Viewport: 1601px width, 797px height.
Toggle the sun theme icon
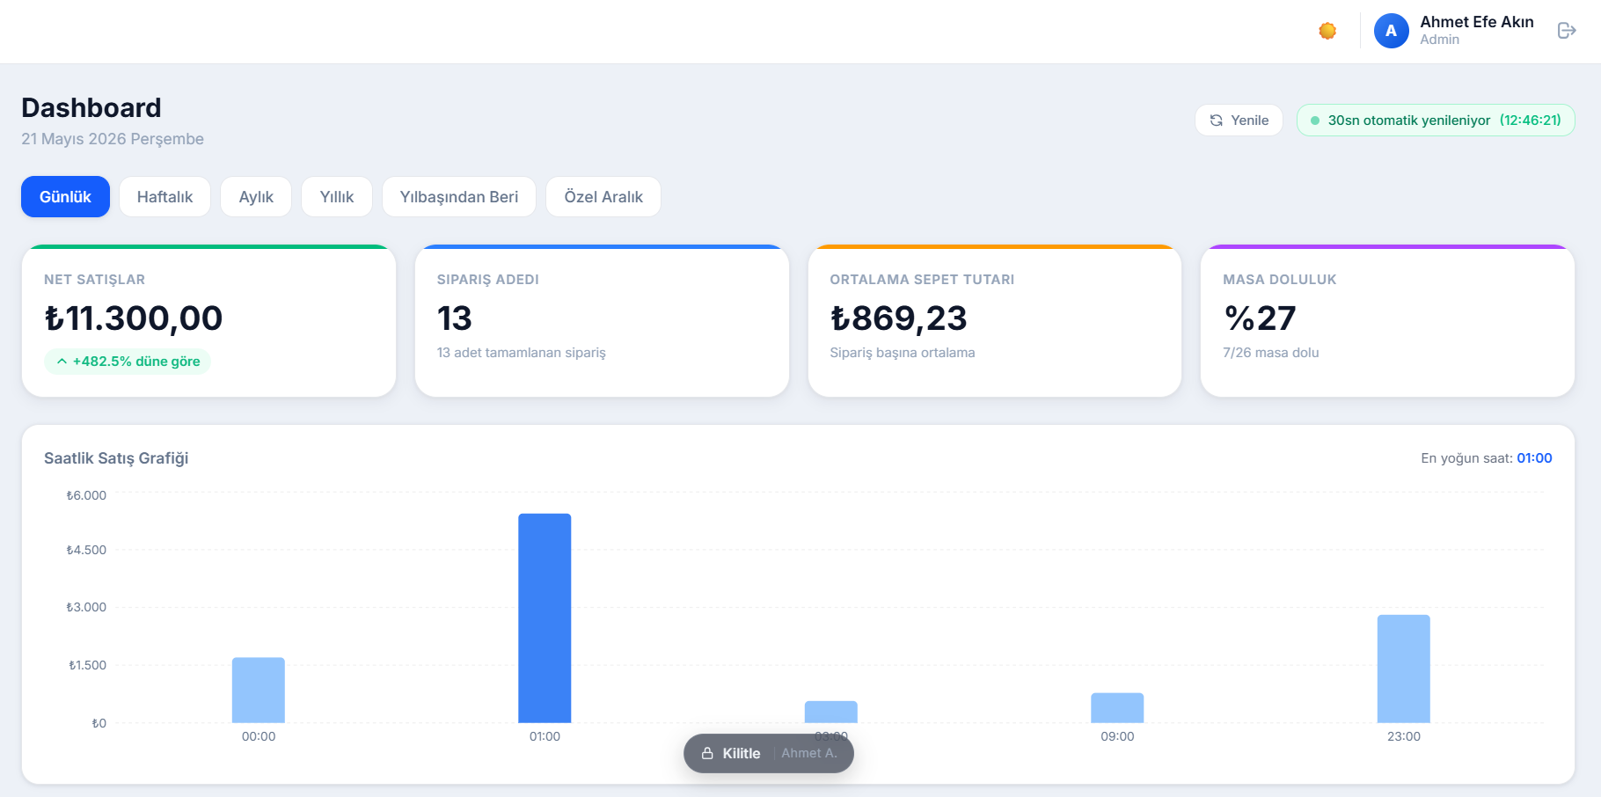1327,31
